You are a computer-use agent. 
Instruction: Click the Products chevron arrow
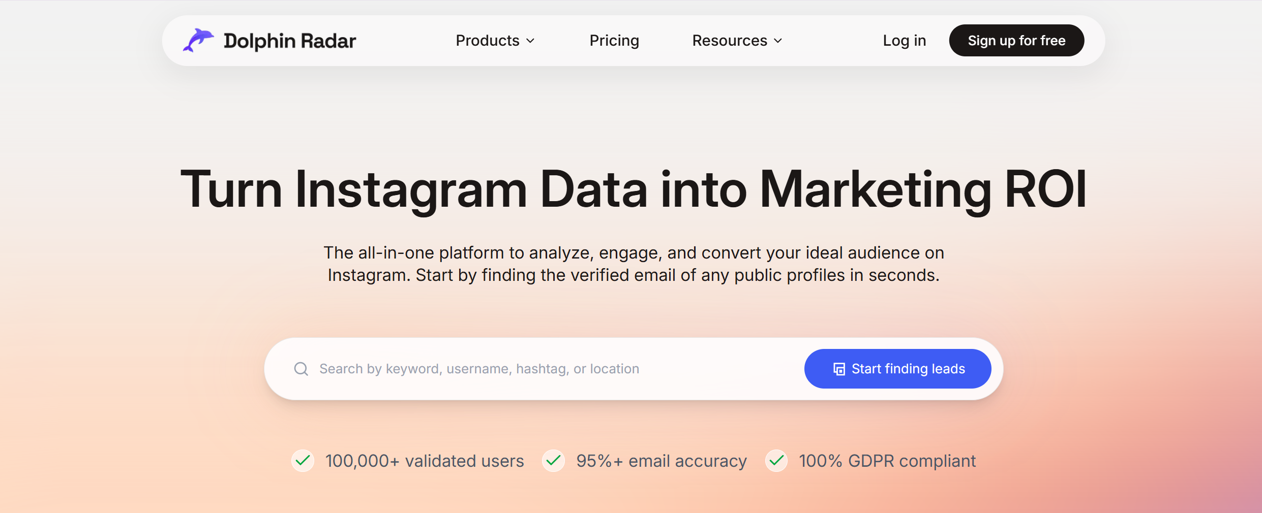(530, 41)
